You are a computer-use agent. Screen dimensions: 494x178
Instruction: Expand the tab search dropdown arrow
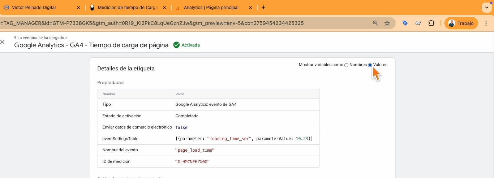[x=486, y=7]
